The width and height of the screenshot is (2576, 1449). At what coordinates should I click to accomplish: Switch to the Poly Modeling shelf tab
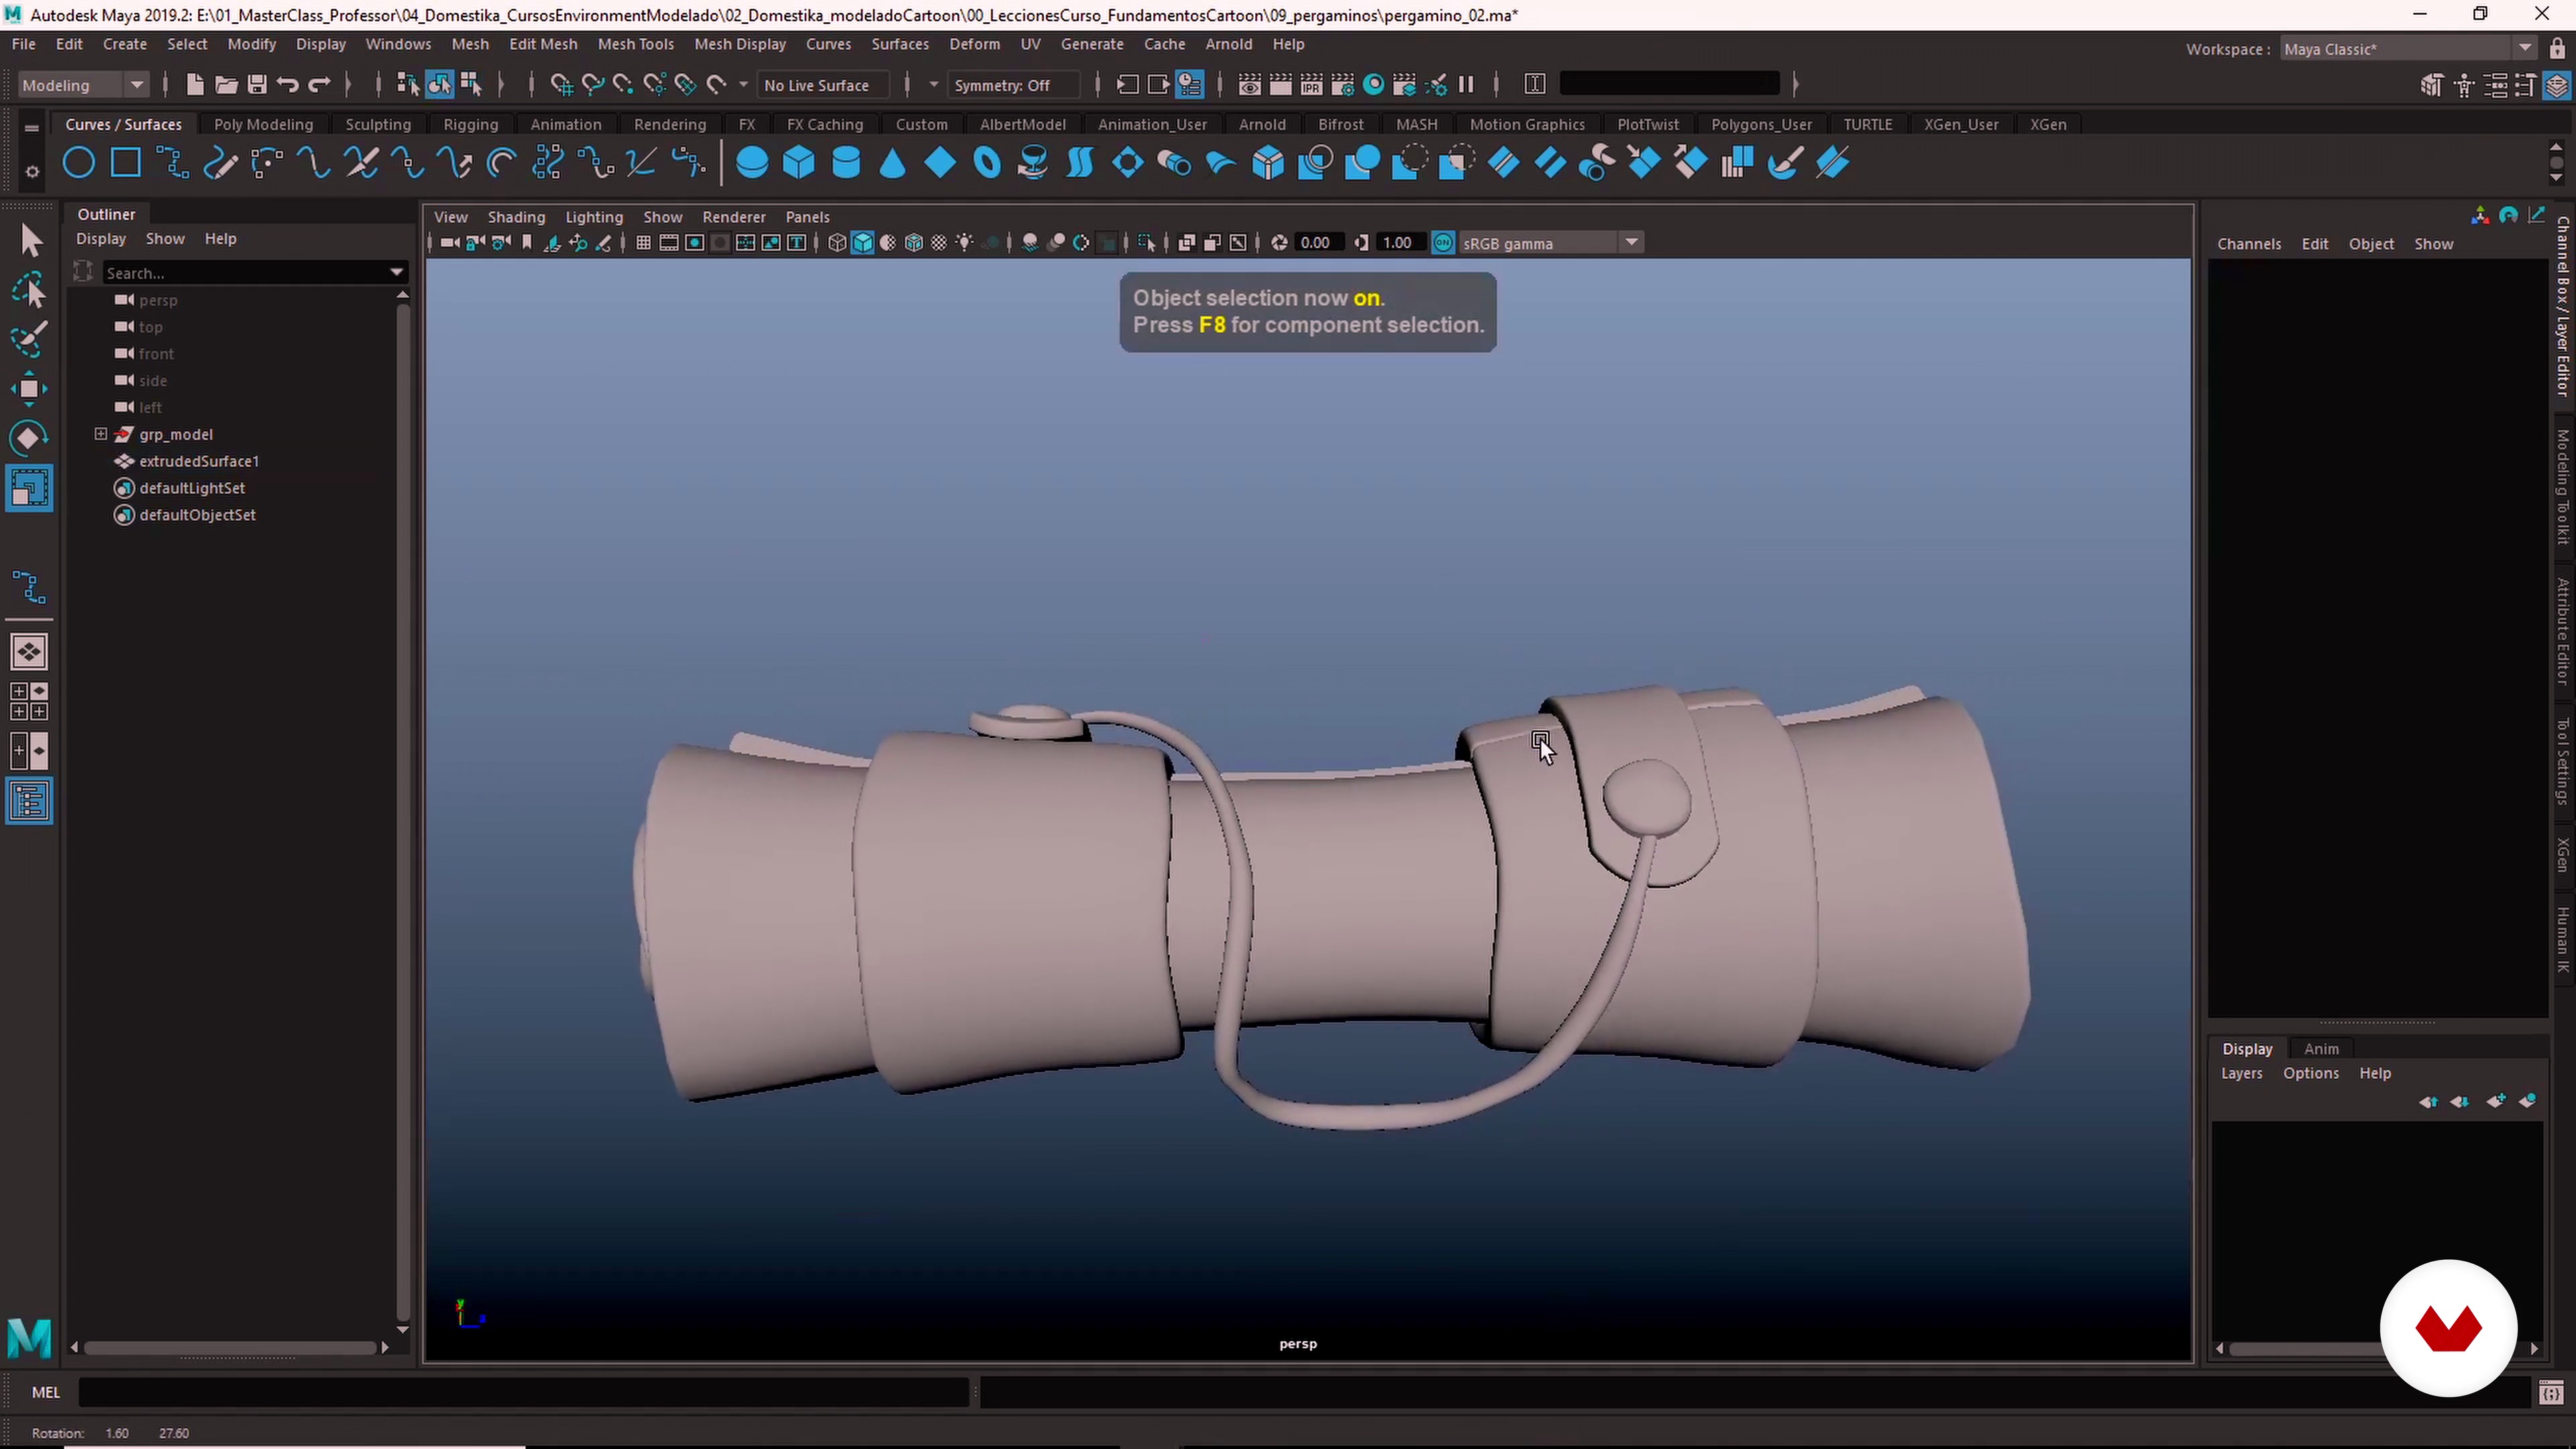(263, 124)
